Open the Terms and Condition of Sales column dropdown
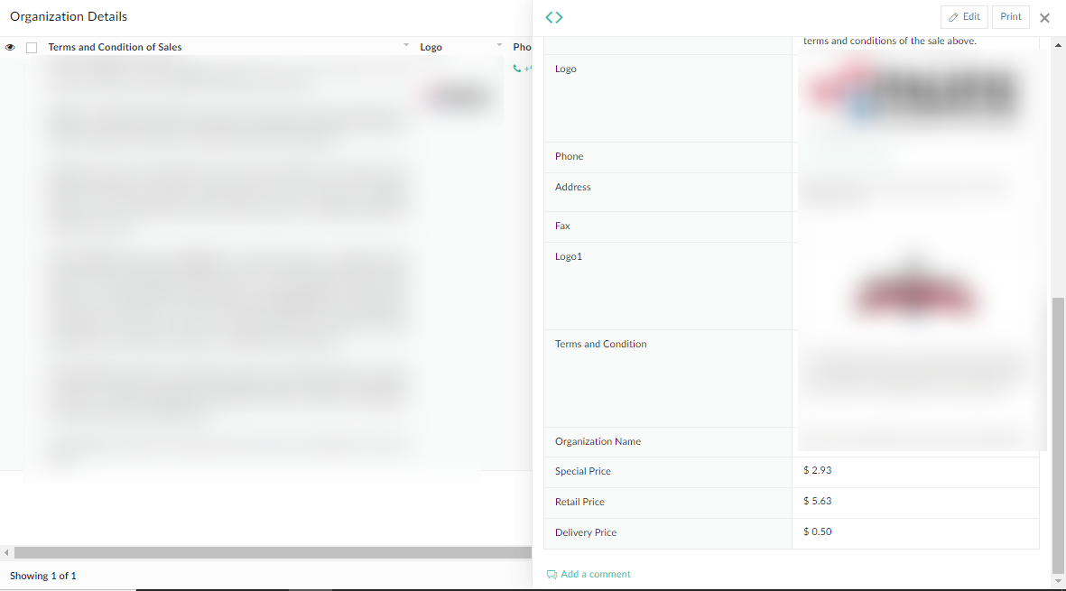Viewport: 1066px width, 591px height. [405, 44]
